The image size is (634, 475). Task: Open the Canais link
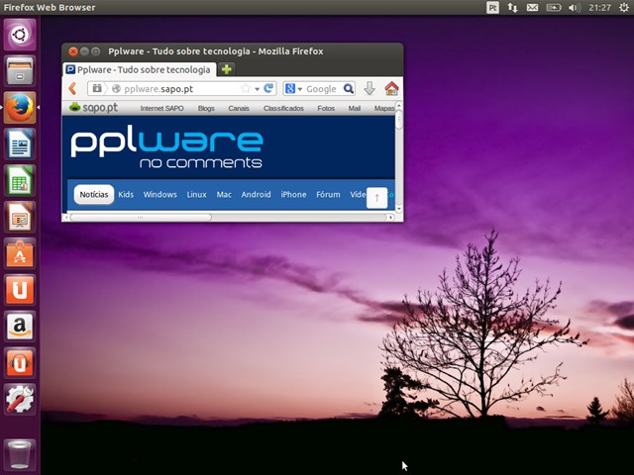[239, 108]
